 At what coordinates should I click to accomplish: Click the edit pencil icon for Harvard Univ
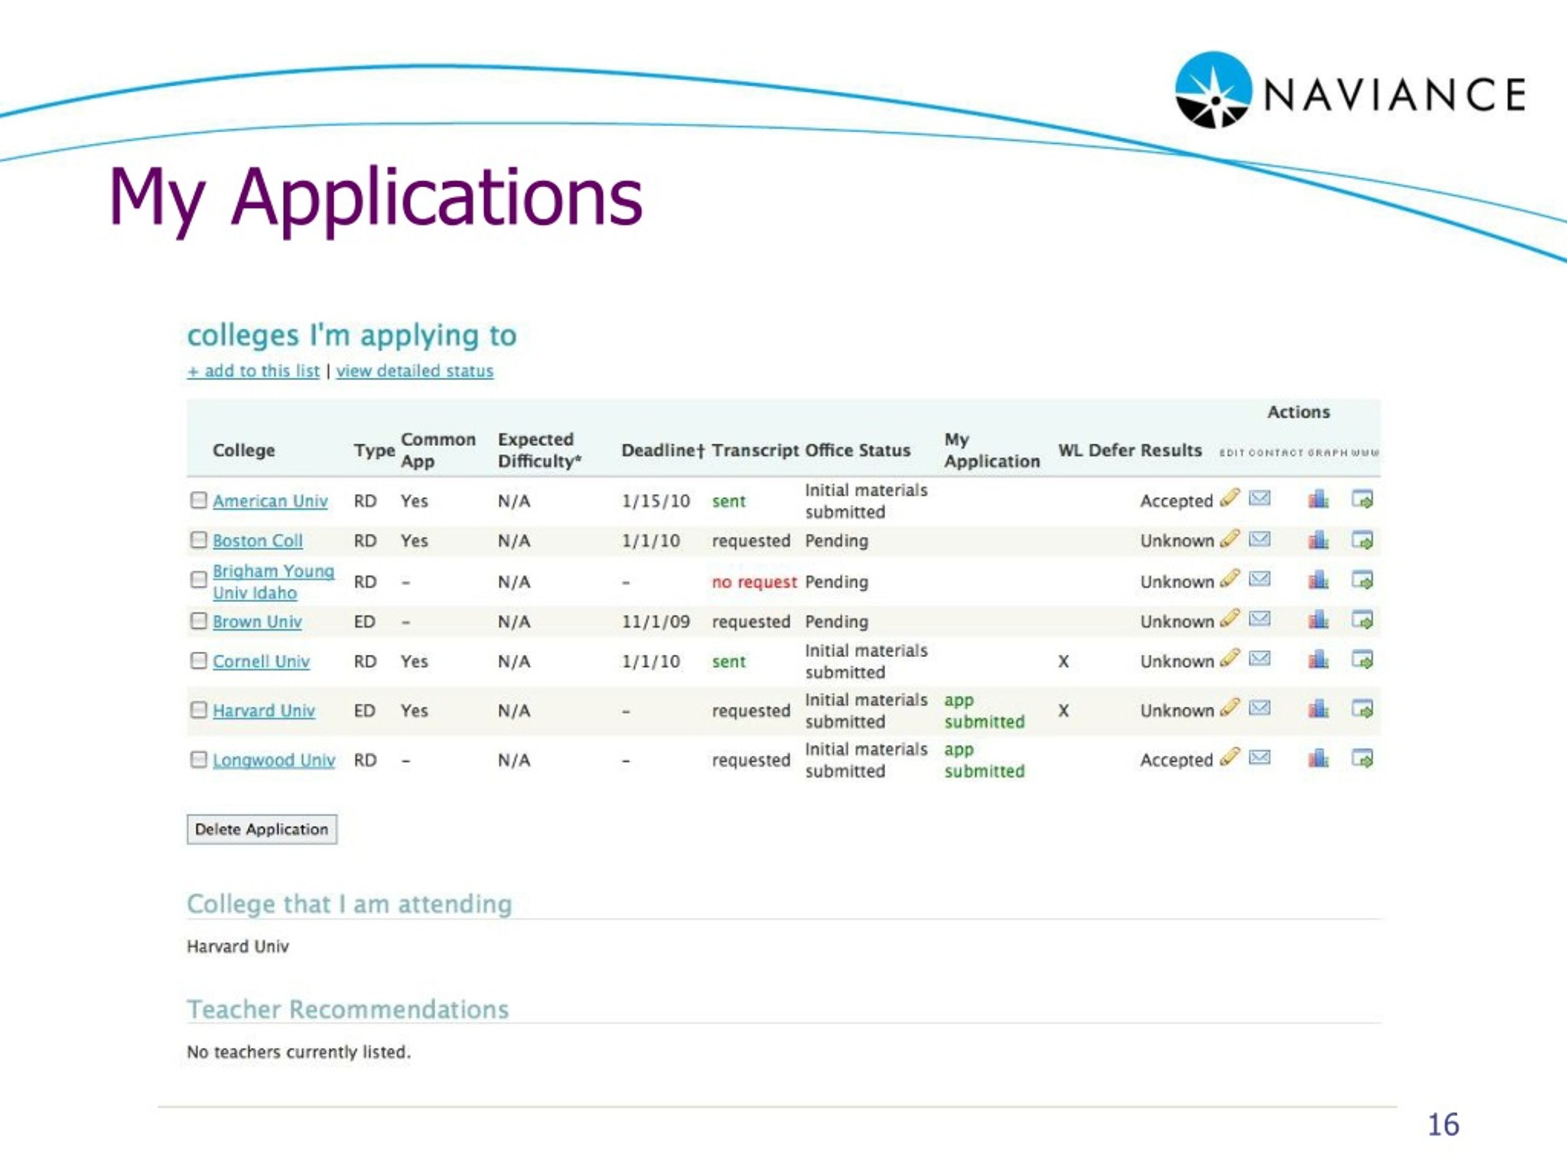[x=1230, y=707]
